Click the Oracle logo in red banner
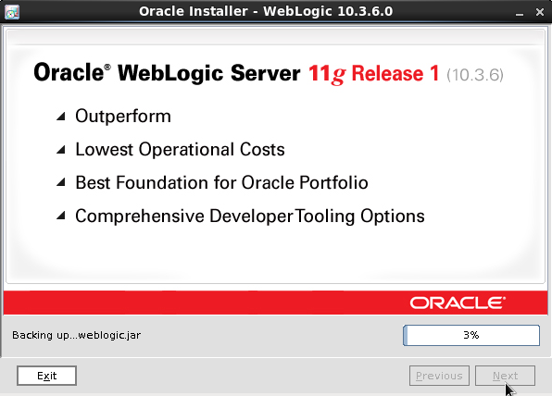This screenshot has height=396, width=552. point(458,303)
